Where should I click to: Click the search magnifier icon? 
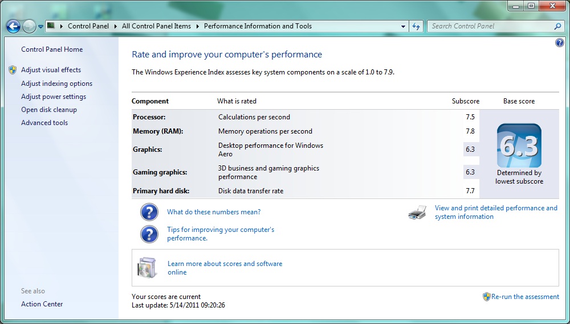[557, 26]
